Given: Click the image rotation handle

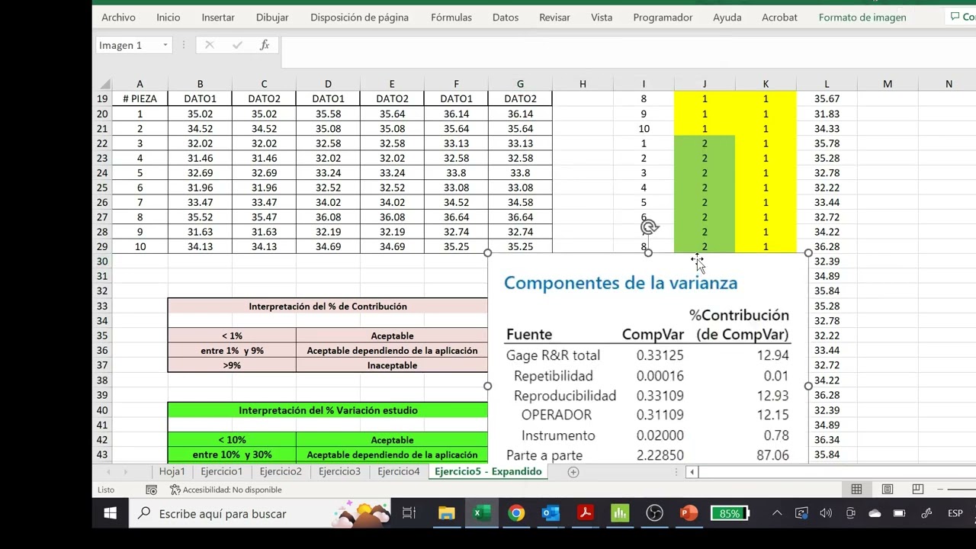Looking at the screenshot, I should 649,226.
